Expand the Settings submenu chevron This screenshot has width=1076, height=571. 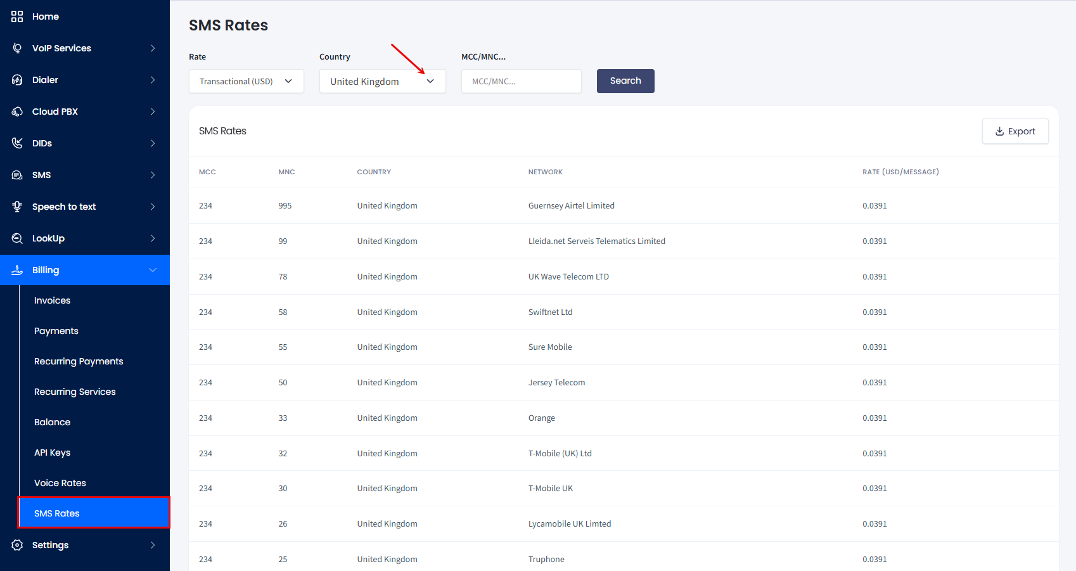click(x=153, y=545)
